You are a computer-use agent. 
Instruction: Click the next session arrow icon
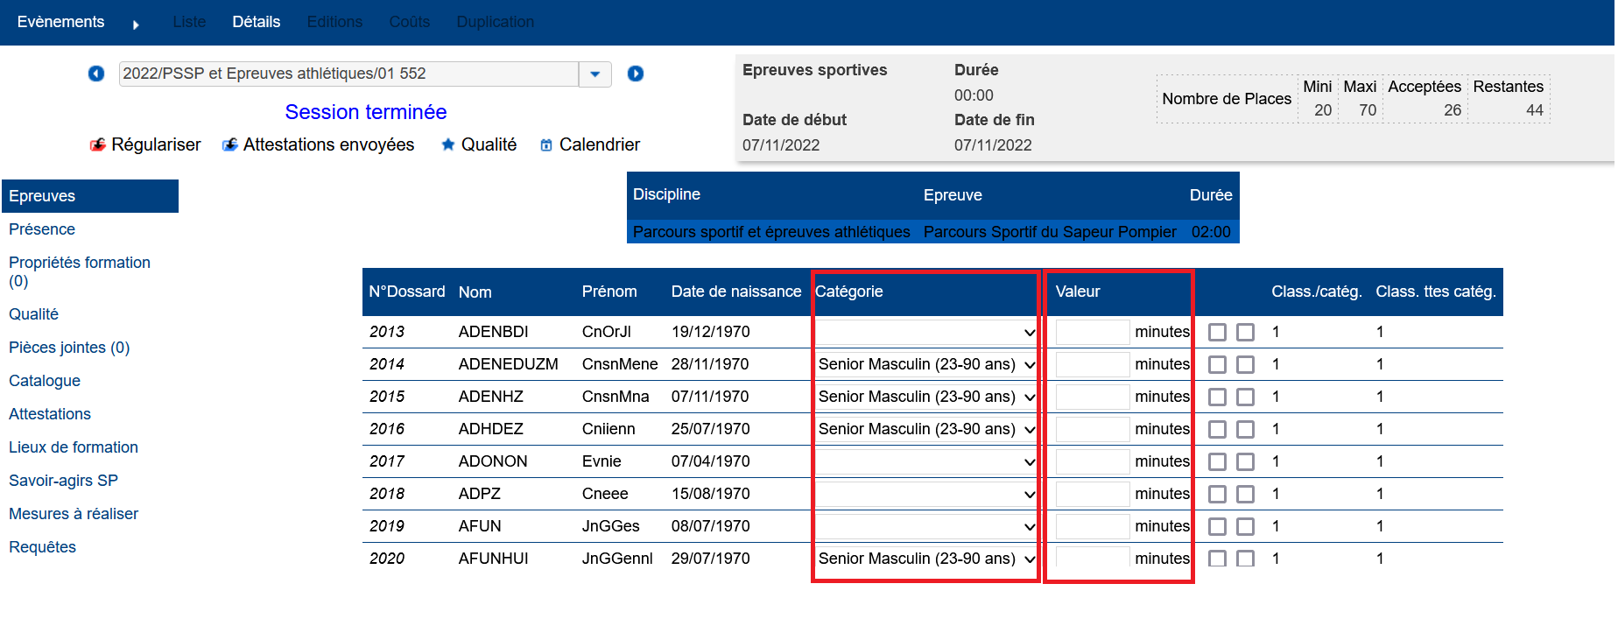point(636,74)
